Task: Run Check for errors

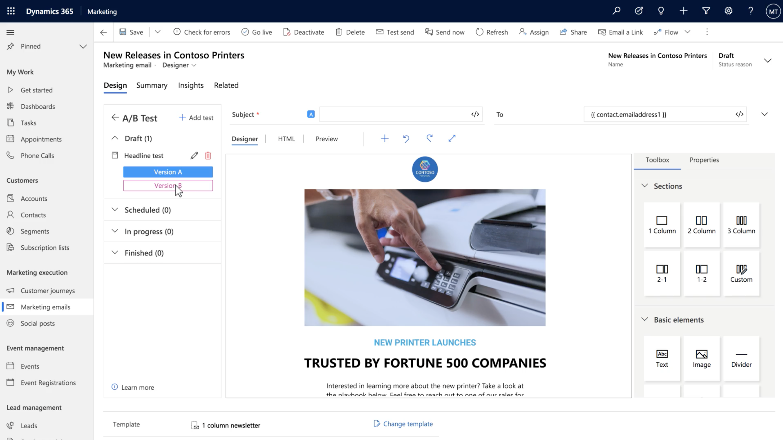Action: [202, 32]
